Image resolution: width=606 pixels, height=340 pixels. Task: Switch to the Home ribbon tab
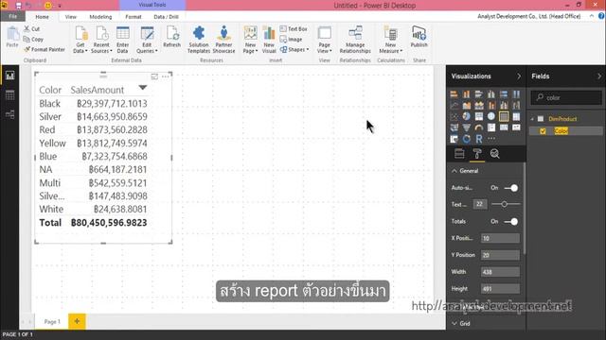coord(42,17)
